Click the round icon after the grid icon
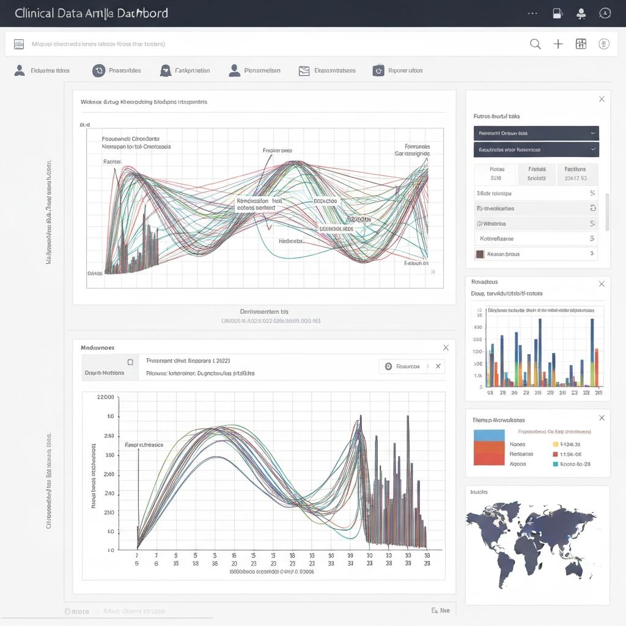Image resolution: width=626 pixels, height=626 pixels. 603,44
